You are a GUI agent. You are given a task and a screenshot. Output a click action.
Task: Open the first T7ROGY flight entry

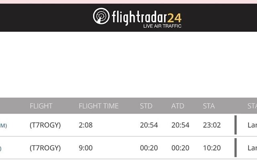pyautogui.click(x=45, y=125)
